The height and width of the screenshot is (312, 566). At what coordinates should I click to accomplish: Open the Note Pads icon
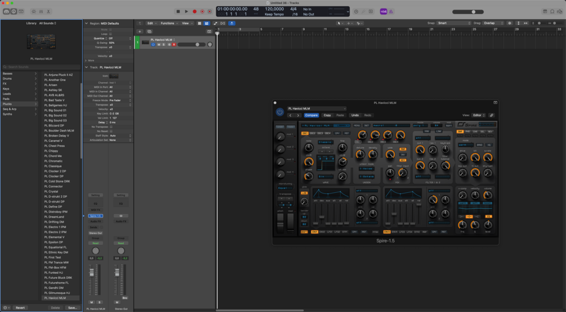pos(552,12)
